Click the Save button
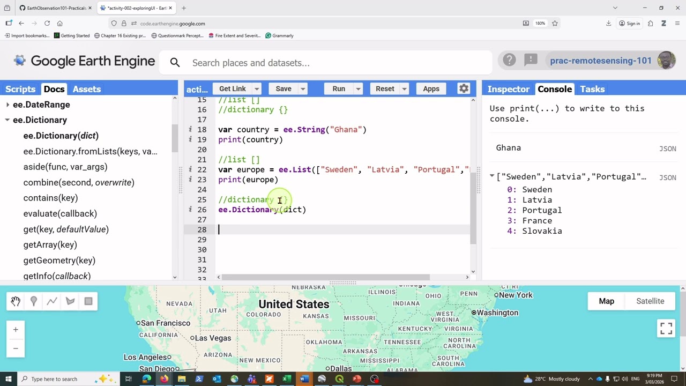This screenshot has width=686, height=386. tap(284, 89)
